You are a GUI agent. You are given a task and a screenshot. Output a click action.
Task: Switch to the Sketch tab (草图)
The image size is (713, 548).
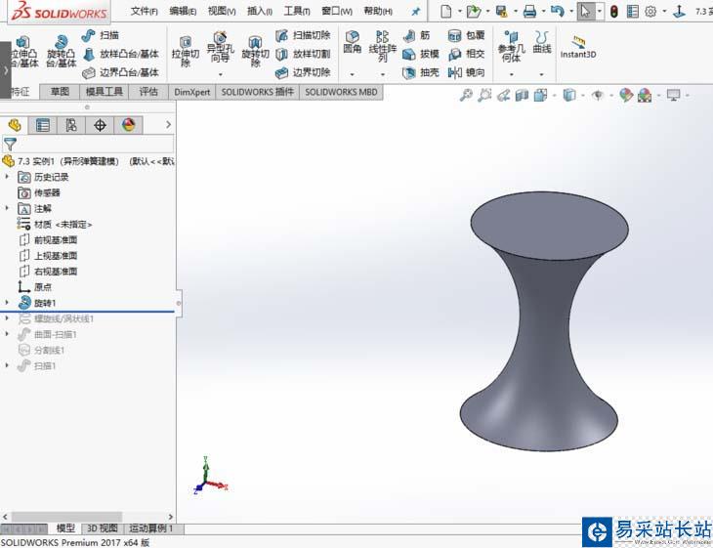[x=60, y=92]
